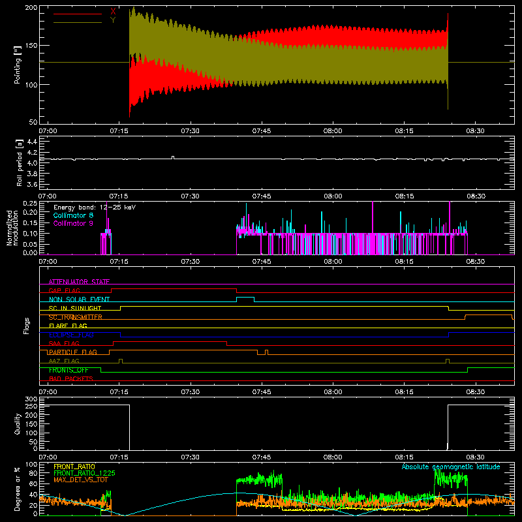Click the 'Energy band: 12-25 keV' text
Viewport: 522px width, 522px height.
(95, 207)
